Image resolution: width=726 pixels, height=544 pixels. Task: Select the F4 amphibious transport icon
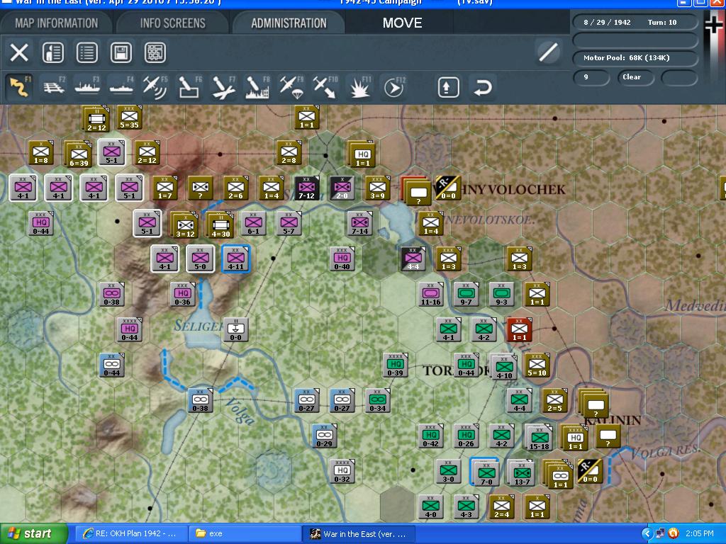pyautogui.click(x=121, y=86)
